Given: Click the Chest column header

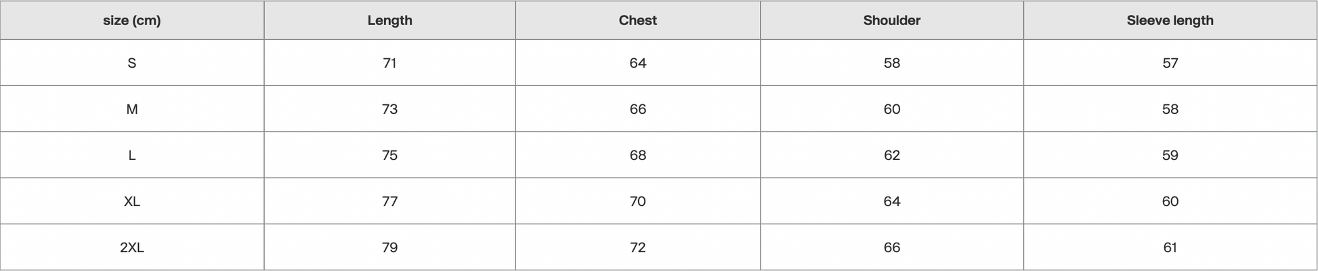Looking at the screenshot, I should point(637,20).
